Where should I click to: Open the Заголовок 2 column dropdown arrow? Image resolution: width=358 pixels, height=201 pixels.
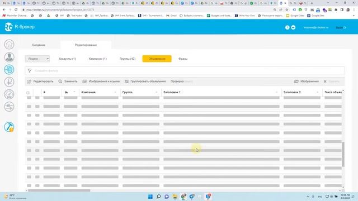click(317, 92)
